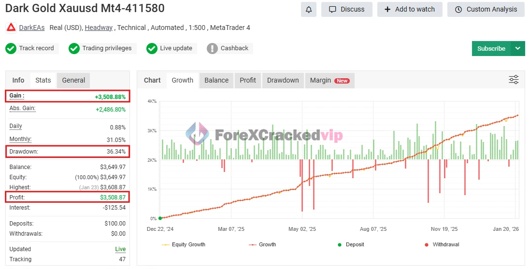Click the Discuss button
Screen dimensions: 529x269
[x=346, y=9]
